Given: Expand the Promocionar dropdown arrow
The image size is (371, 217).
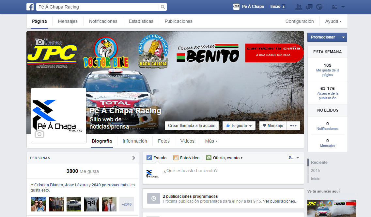Looking at the screenshot, I should [343, 37].
